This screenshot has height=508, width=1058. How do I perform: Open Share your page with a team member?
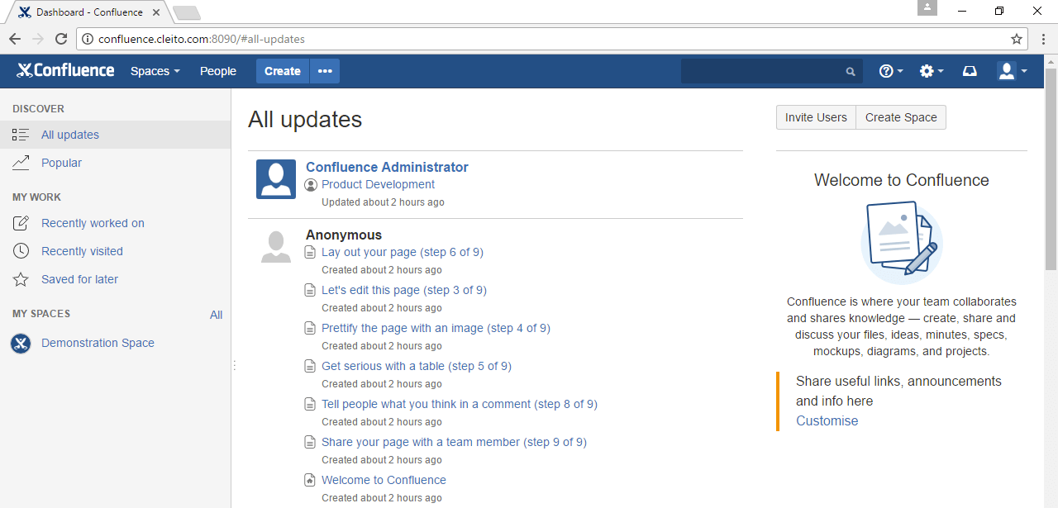[454, 442]
